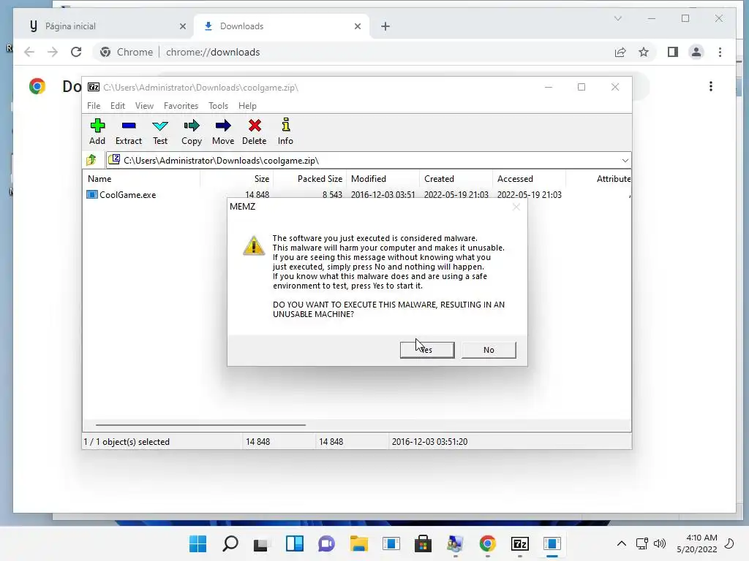
Task: Open the Tools menu
Action: [x=218, y=106]
